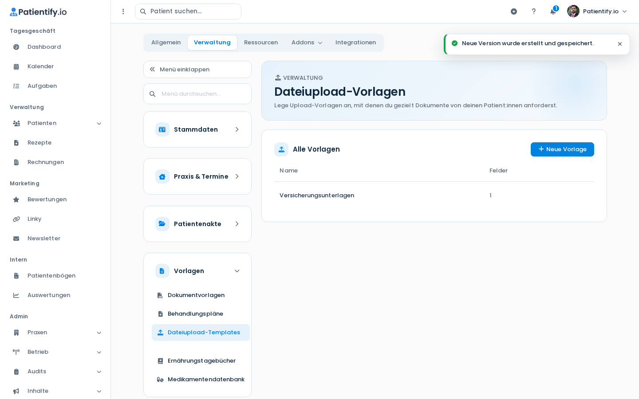Image resolution: width=639 pixels, height=399 pixels.
Task: Select Dateiupload-Templates menu entry
Action: pyautogui.click(x=201, y=332)
